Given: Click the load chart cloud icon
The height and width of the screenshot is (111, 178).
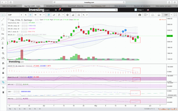Looking at the screenshot, I should [x=153, y=15].
